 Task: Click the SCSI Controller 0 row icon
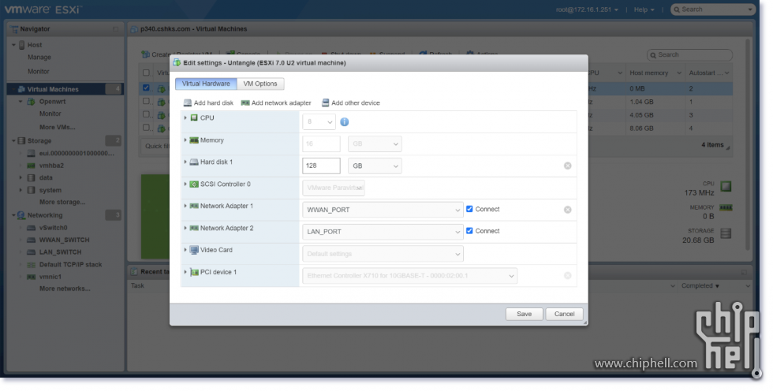pos(194,184)
